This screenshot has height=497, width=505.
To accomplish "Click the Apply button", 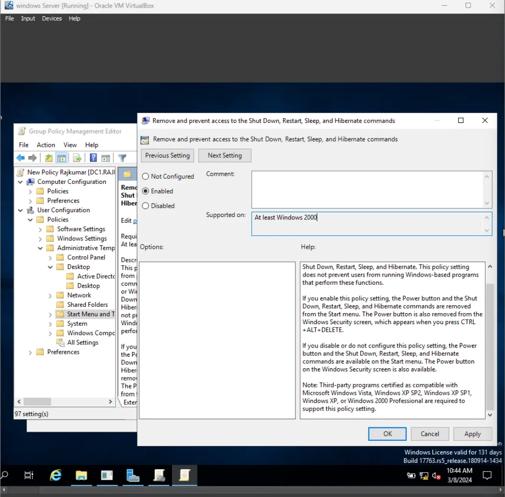I will tap(472, 434).
